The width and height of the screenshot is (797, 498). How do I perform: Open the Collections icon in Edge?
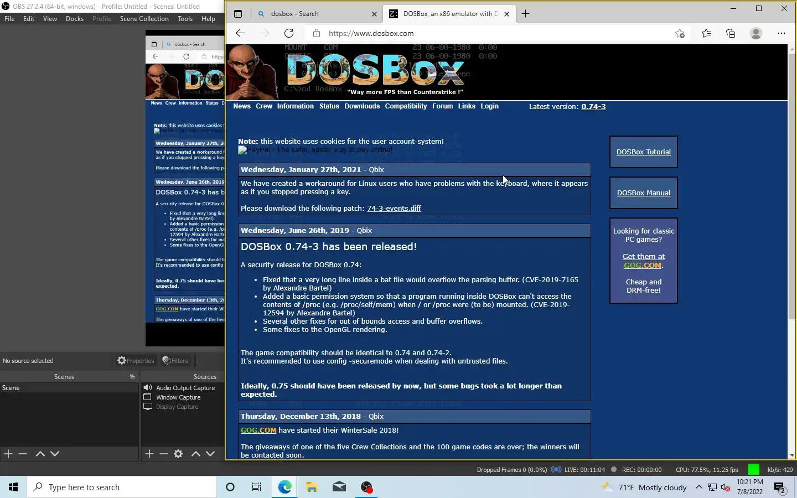pos(731,33)
